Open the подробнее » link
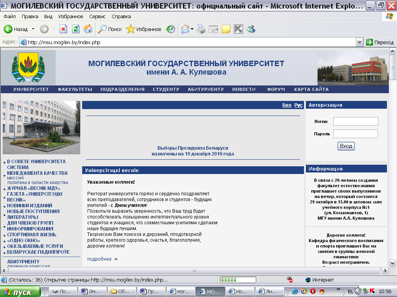This screenshot has height=297, width=397. [x=102, y=259]
